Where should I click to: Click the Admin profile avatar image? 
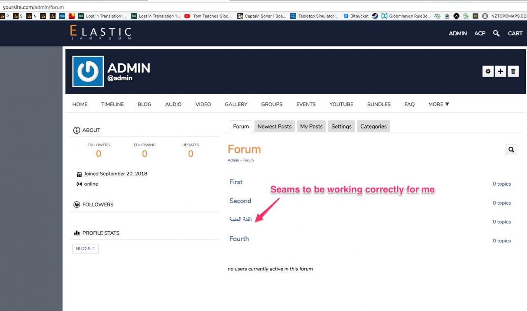88,71
